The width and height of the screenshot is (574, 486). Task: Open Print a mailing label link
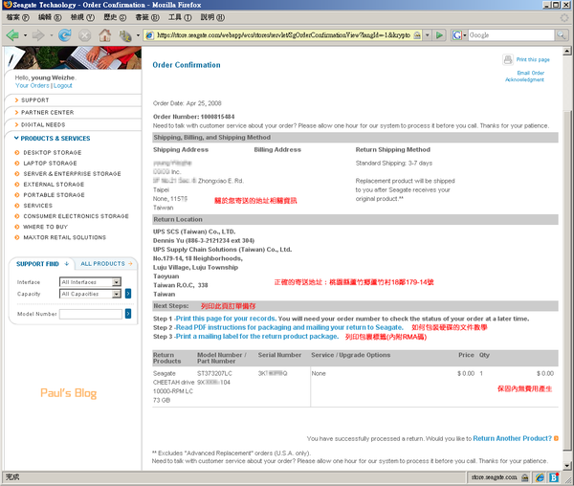tap(257, 336)
